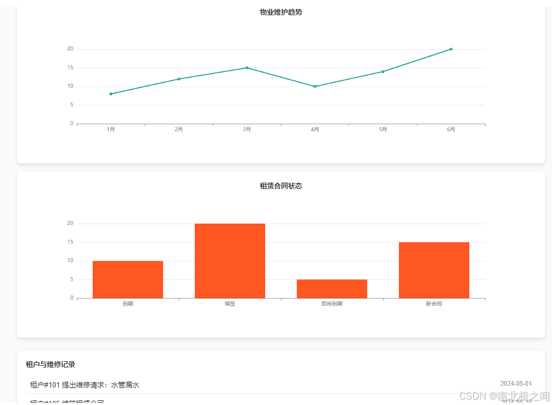Click the 到期 bar in the bar chart
Screen dimensions: 552x405
(128, 280)
